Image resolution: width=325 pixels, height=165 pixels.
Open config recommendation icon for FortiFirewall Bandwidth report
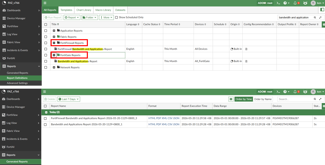click(x=246, y=49)
